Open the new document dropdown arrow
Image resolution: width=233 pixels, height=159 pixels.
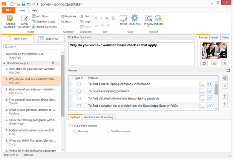[x=15, y=4]
